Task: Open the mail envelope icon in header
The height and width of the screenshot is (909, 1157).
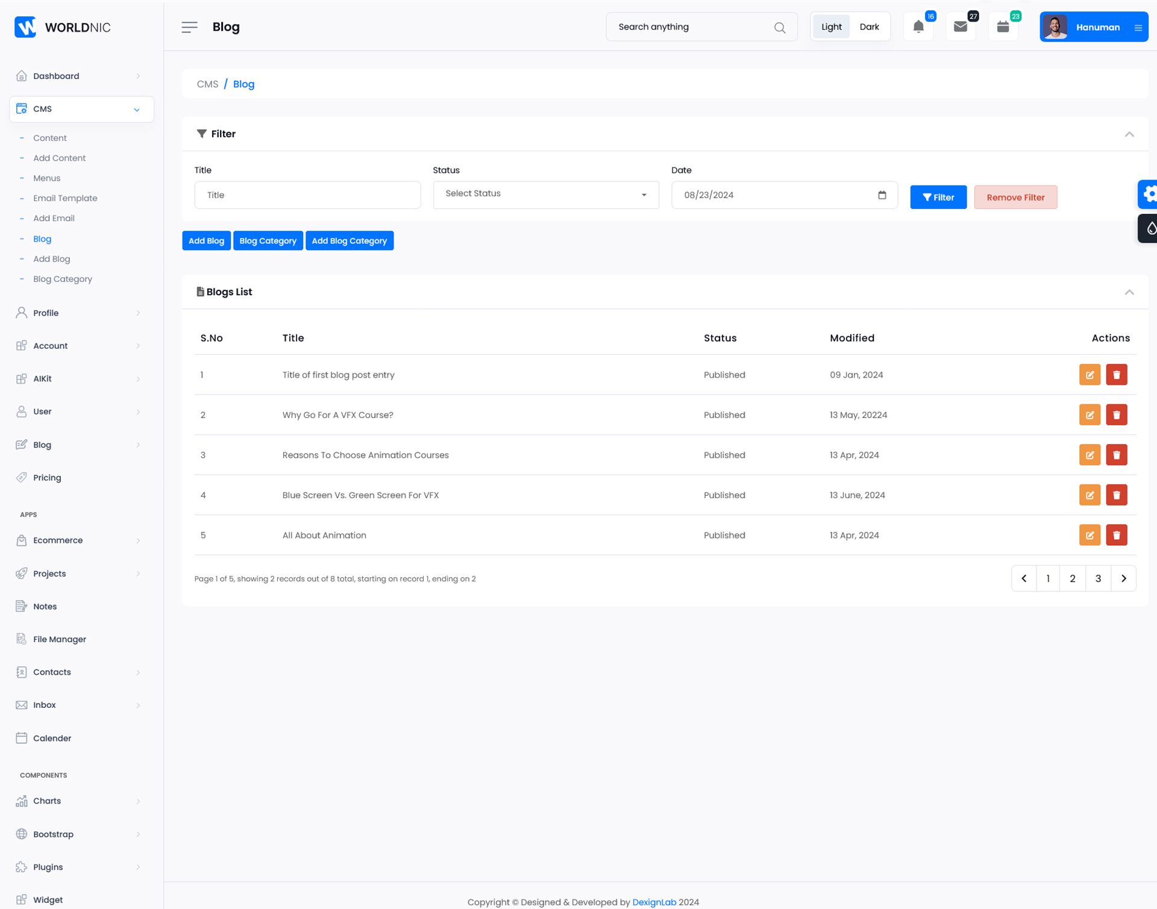Action: point(960,27)
